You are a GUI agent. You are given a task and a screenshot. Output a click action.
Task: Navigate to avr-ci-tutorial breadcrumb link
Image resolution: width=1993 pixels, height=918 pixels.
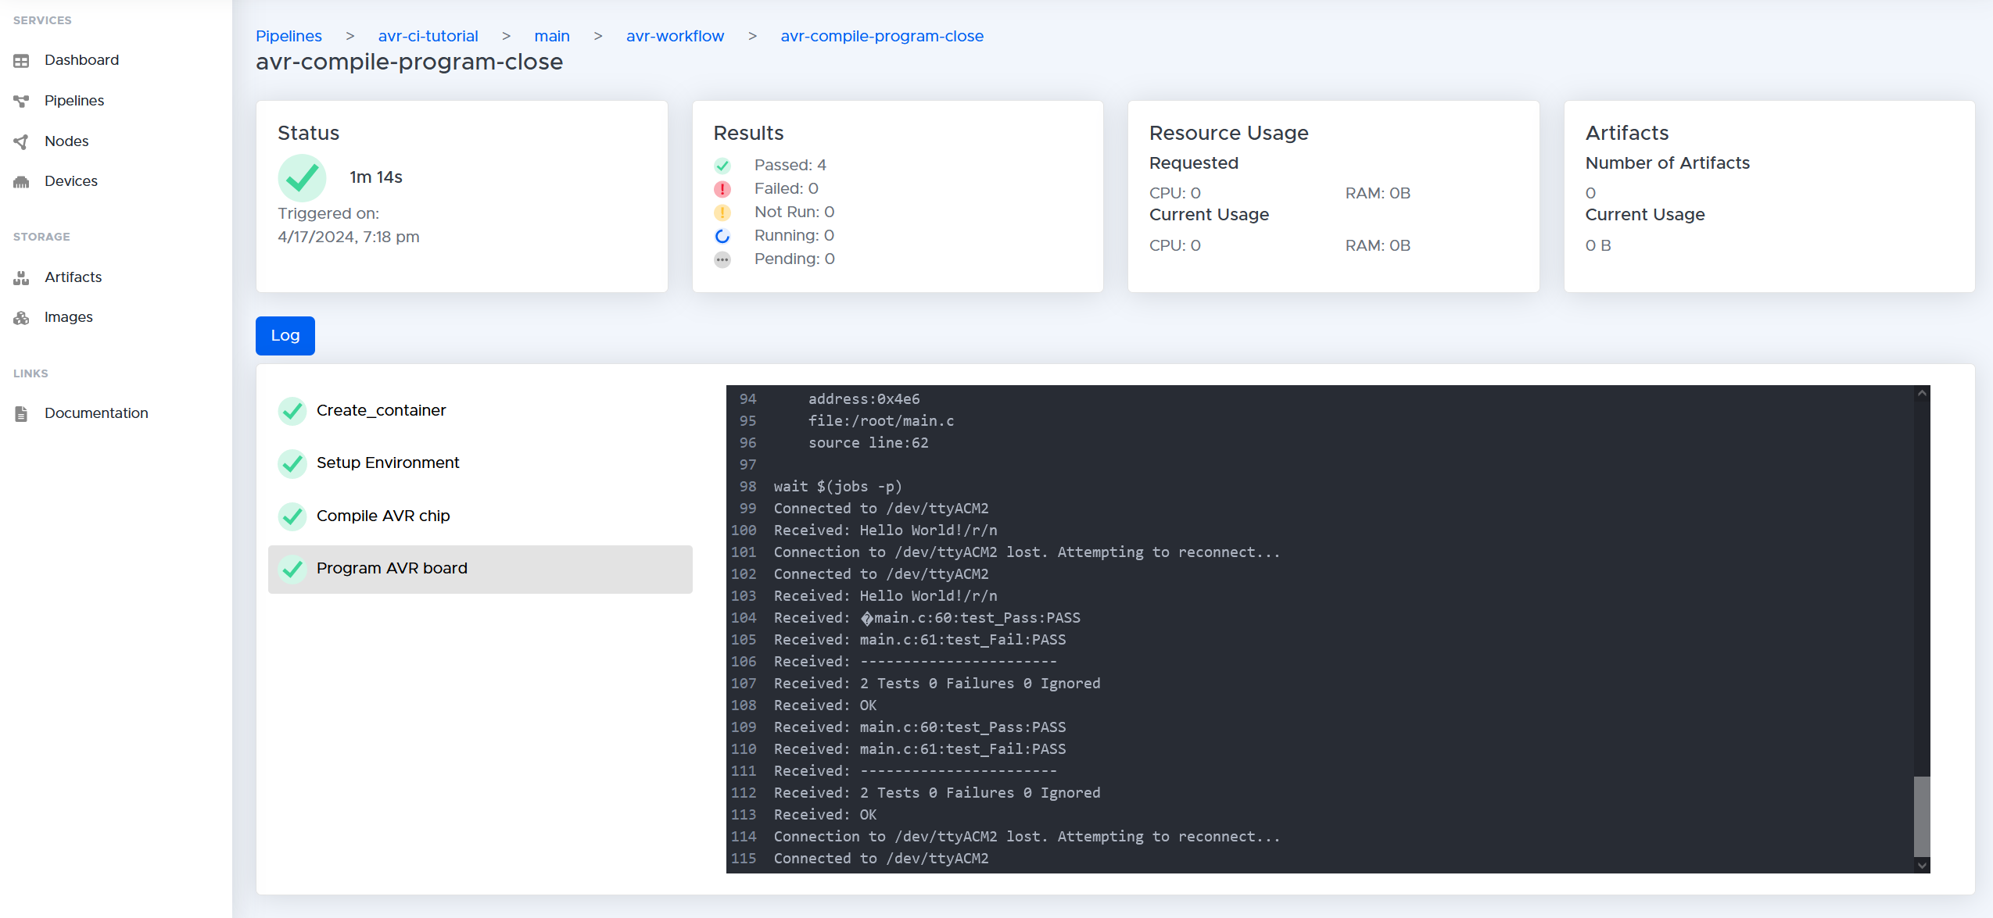point(428,36)
